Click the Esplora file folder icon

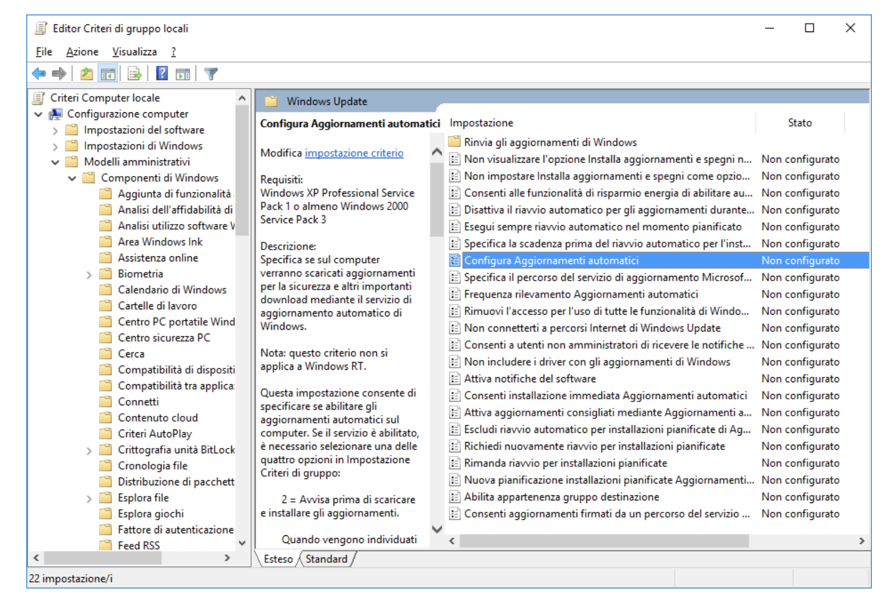coord(105,498)
